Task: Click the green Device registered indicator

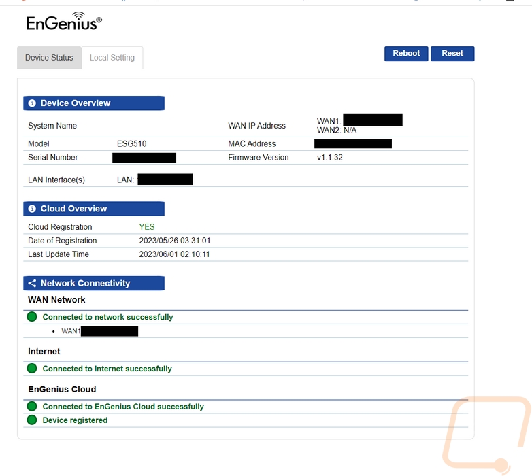Action: click(x=32, y=420)
